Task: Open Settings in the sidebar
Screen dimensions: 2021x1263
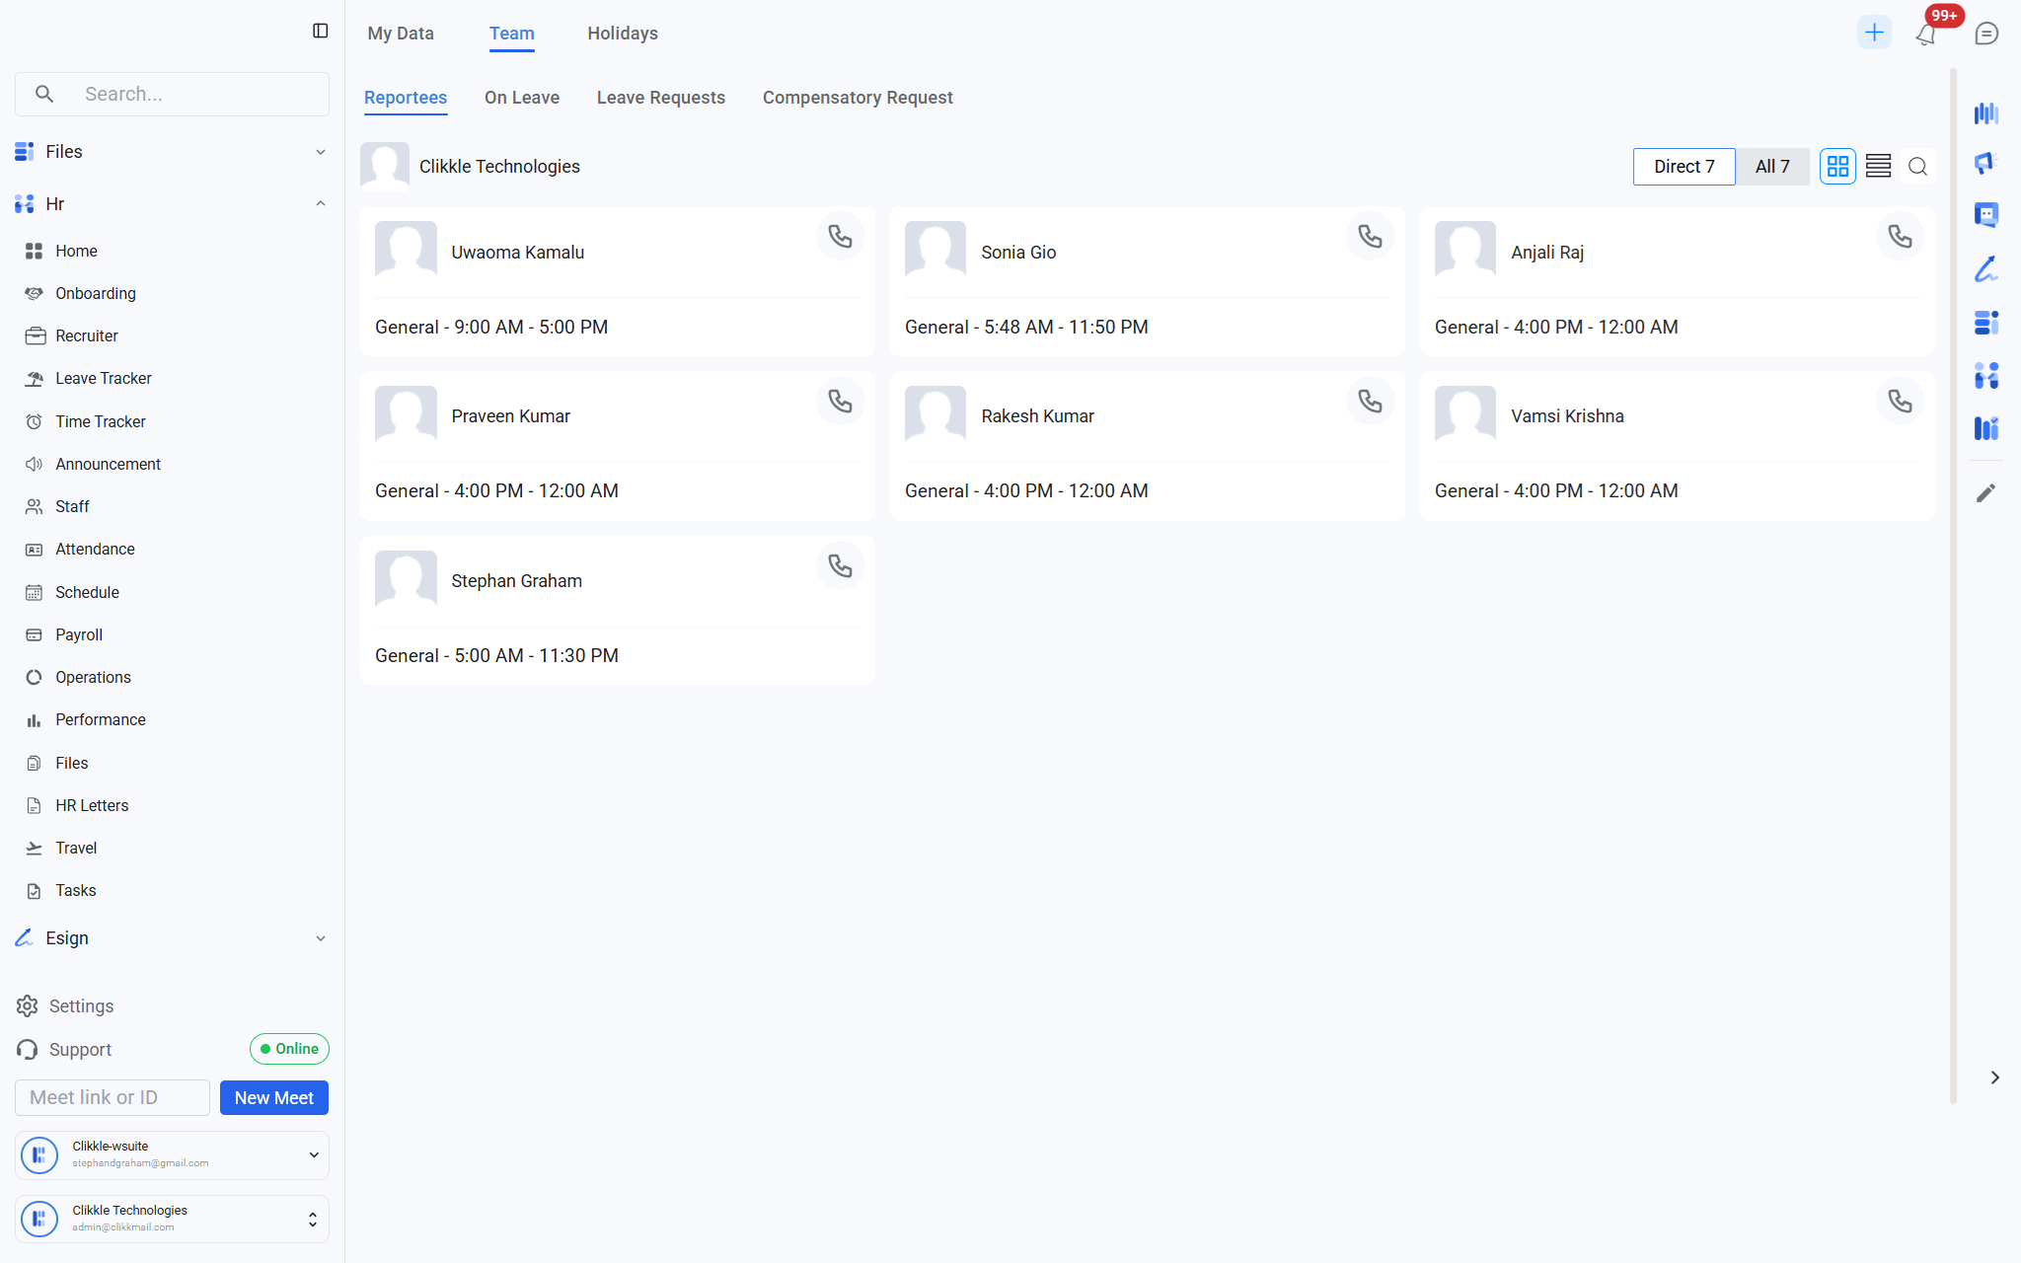Action: (x=81, y=1006)
